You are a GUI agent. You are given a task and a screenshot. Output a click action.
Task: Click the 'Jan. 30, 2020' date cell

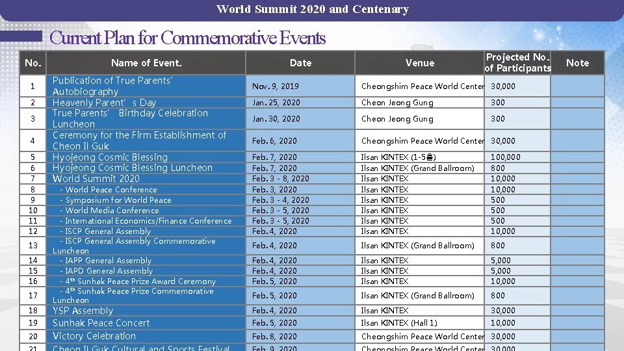[300, 118]
